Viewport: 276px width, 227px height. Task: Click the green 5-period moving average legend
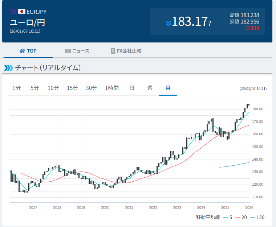click(x=228, y=218)
